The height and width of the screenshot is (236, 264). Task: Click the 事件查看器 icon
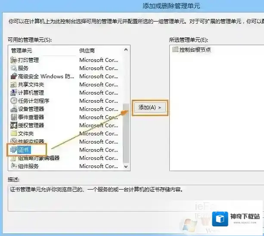[x=14, y=117]
